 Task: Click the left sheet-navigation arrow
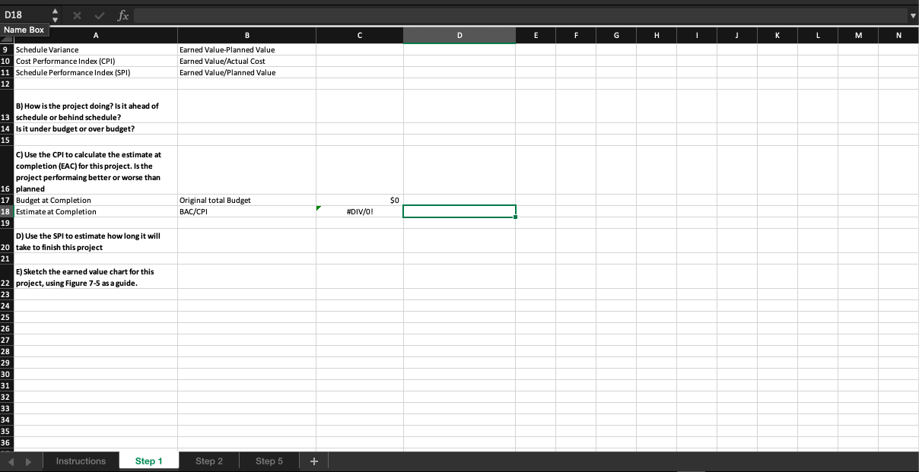pos(11,461)
